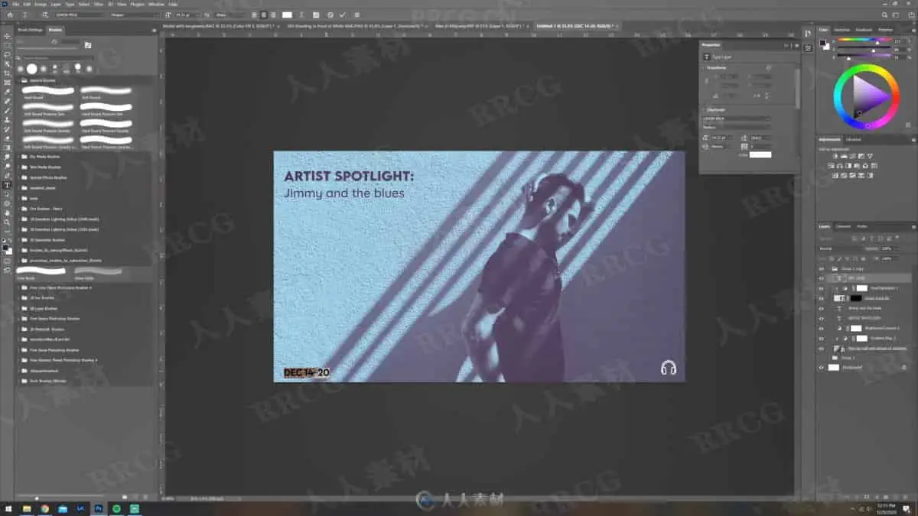
Task: Select the Rectangular Marquee tool
Action: 8,46
